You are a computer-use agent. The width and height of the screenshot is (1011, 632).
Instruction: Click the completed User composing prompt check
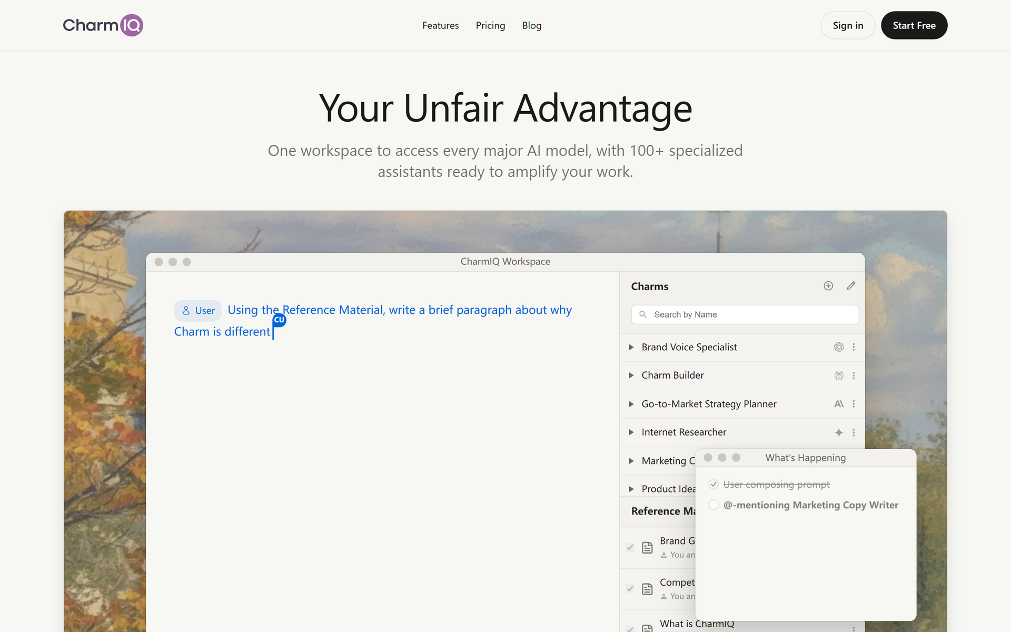tap(713, 484)
